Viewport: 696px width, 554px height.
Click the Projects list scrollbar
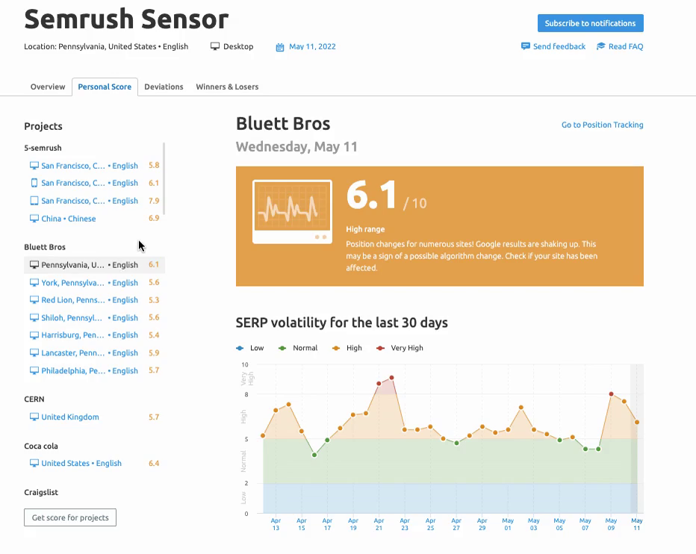[x=164, y=179]
